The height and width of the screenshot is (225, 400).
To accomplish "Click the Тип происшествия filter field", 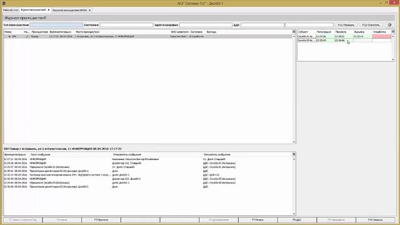I will point(56,25).
